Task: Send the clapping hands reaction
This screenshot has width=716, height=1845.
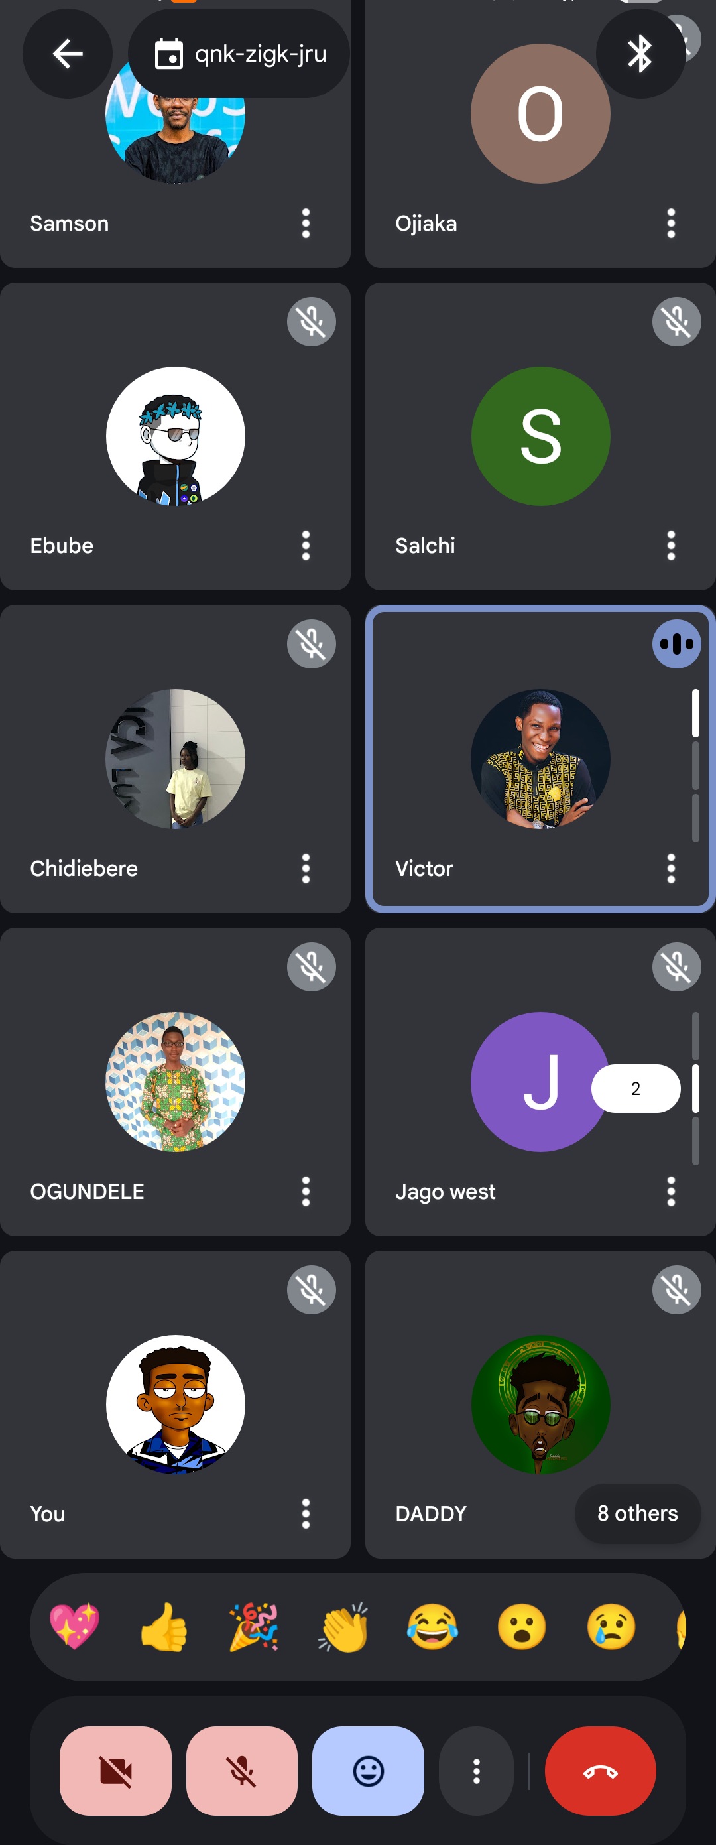Action: 343,1626
